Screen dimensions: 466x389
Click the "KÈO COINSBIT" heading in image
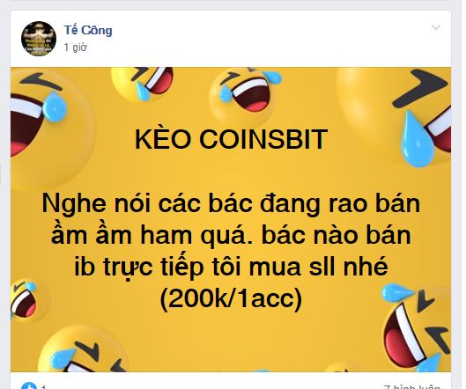pyautogui.click(x=231, y=139)
